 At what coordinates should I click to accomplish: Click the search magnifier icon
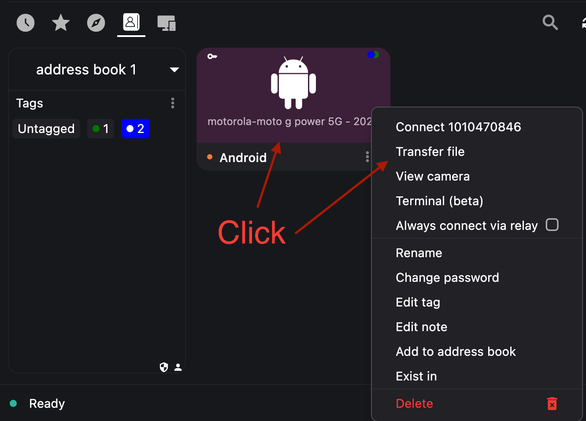[x=550, y=22]
